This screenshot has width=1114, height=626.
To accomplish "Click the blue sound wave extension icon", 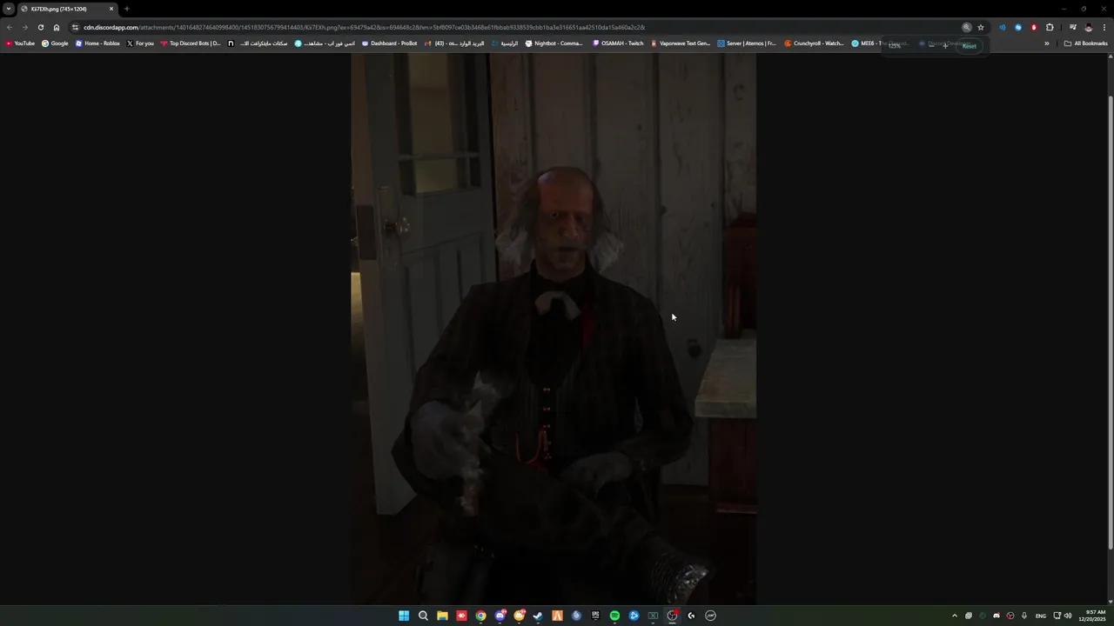I will coord(1003,27).
